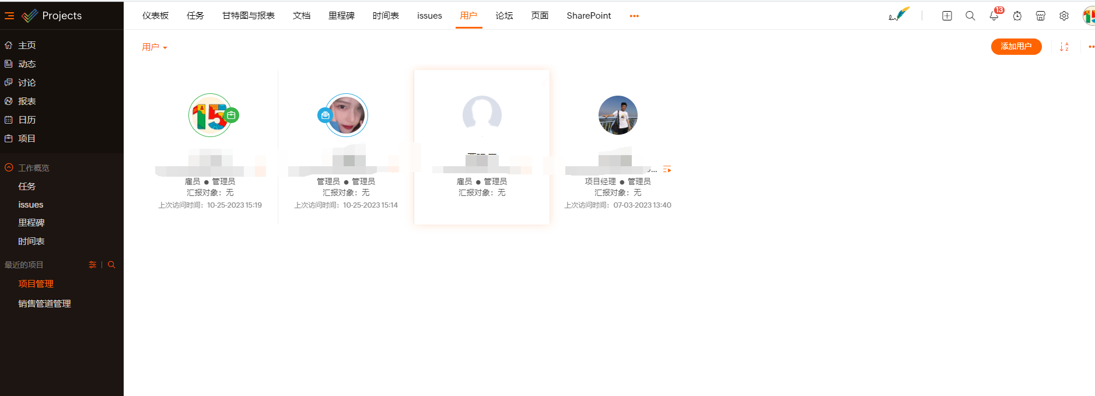
Task: Click the plus quick-add icon
Action: pos(947,16)
